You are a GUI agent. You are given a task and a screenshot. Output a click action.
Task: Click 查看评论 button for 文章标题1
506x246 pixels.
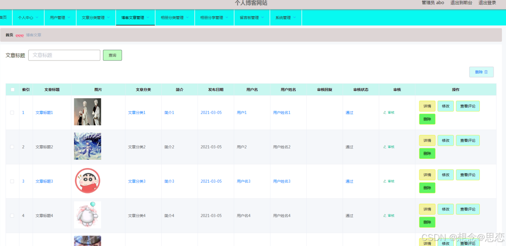point(468,106)
